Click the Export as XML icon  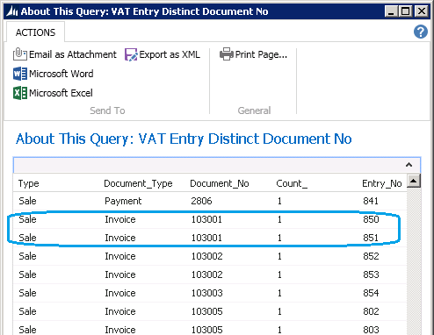(131, 54)
